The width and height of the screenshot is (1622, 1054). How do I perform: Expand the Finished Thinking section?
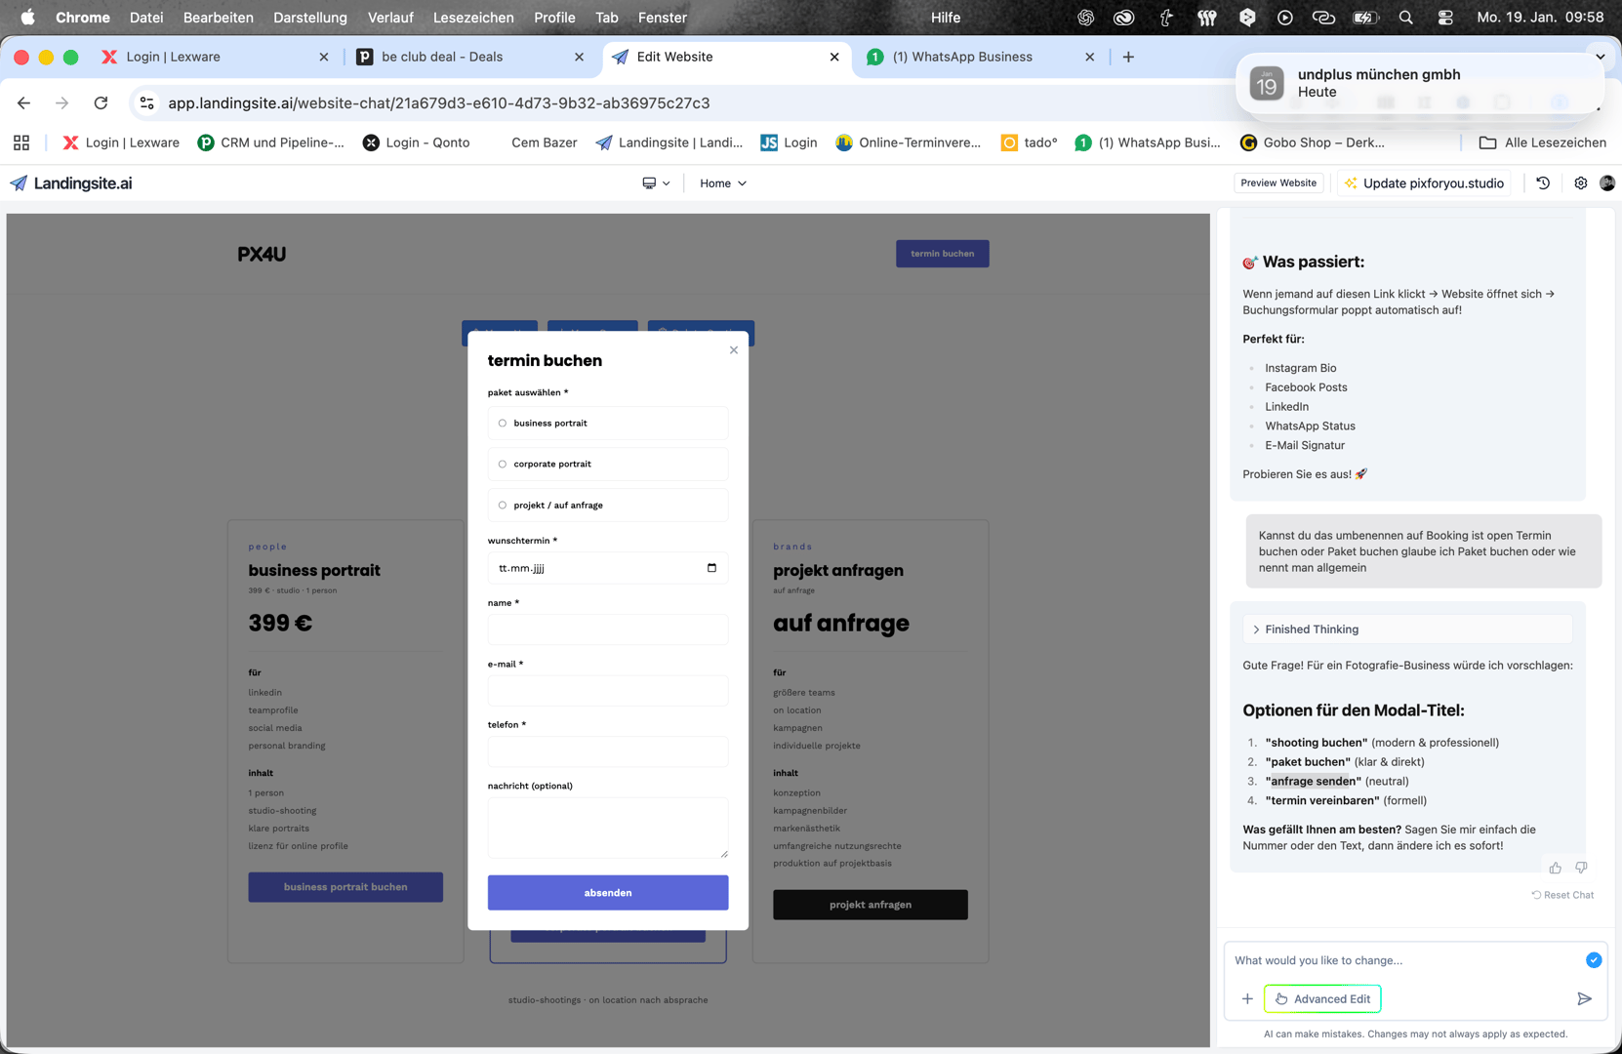click(x=1407, y=629)
